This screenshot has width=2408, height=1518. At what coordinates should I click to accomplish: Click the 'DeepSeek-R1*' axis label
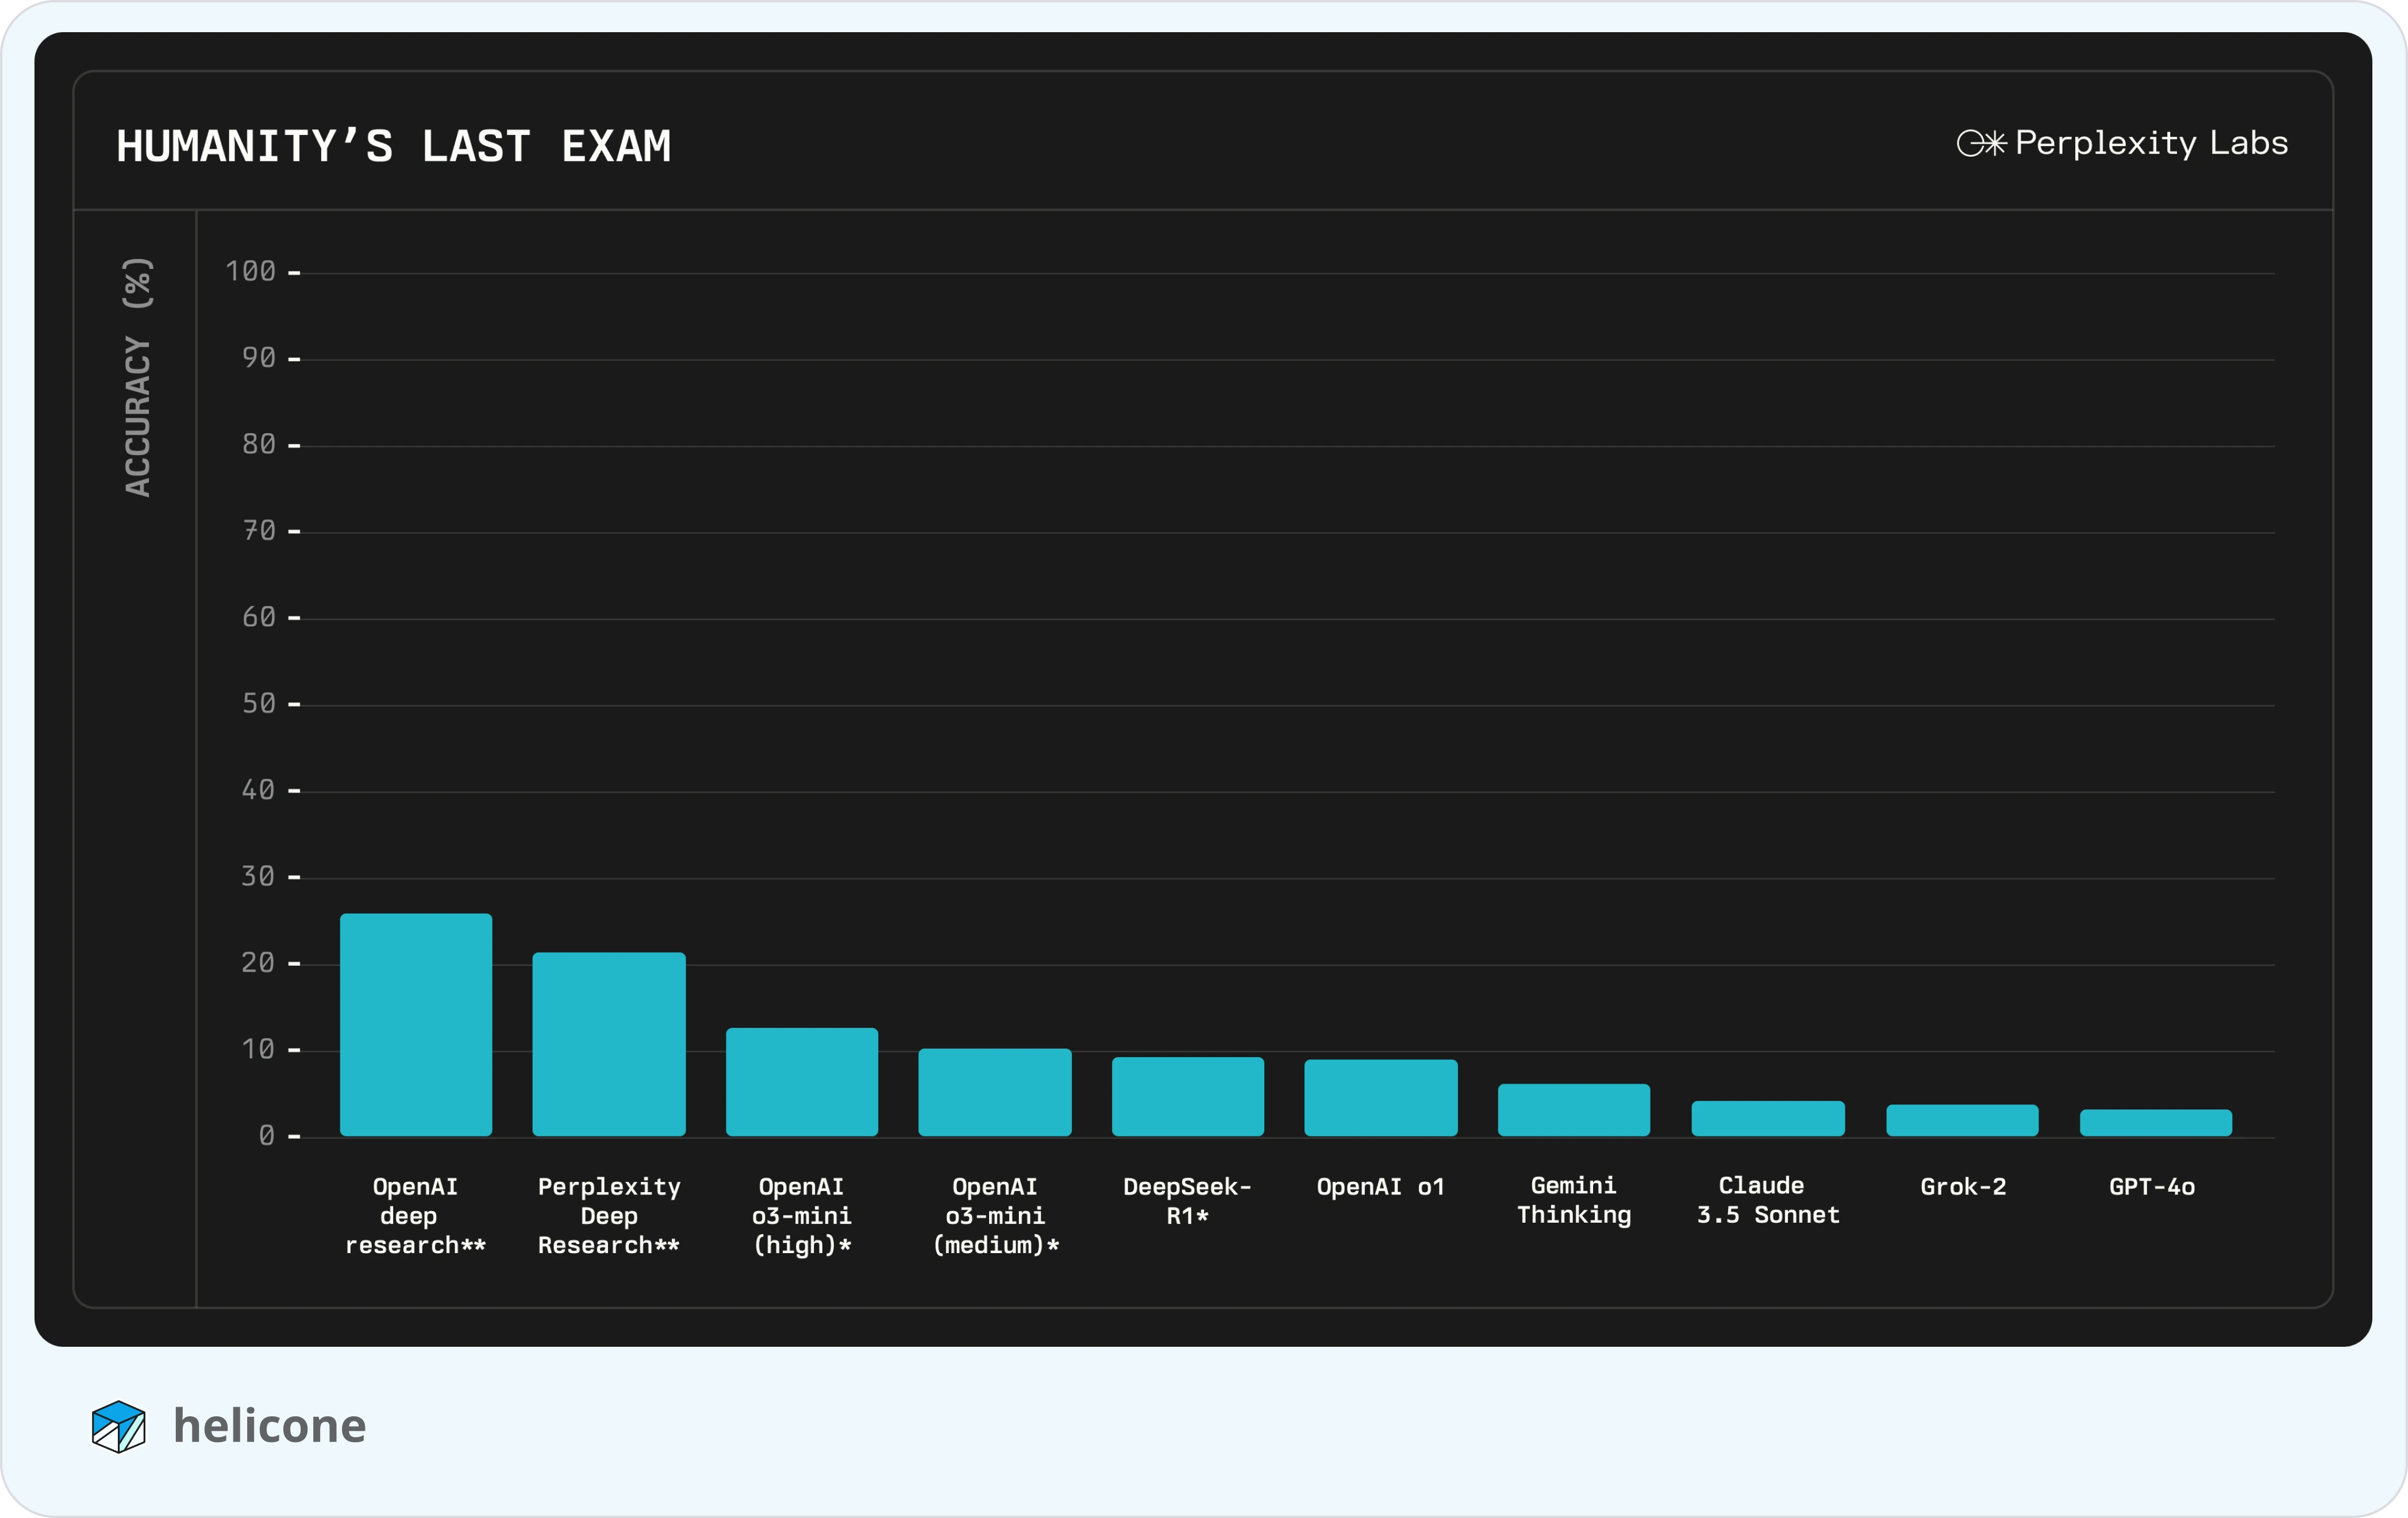coord(1187,1201)
